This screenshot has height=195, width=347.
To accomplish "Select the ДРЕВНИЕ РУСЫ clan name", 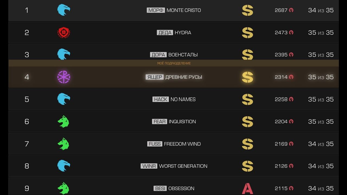I will 184,77.
